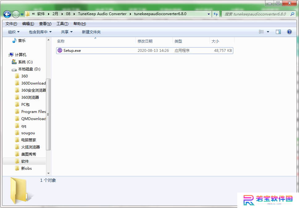Click the Forward navigation arrow button
This screenshot has height=208, width=299.
click(x=16, y=14)
